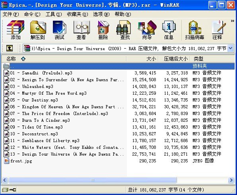
Task: Click the file icon of 10 - Deconstruct.mp3
Action: coord(6,134)
